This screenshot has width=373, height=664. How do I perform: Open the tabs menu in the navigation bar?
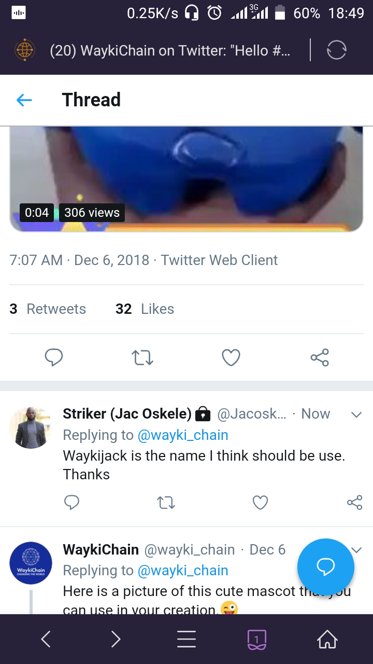[256, 639]
